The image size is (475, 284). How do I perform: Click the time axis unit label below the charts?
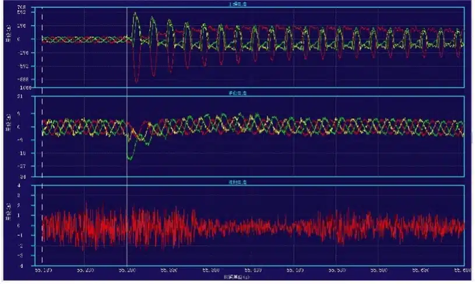click(237, 277)
